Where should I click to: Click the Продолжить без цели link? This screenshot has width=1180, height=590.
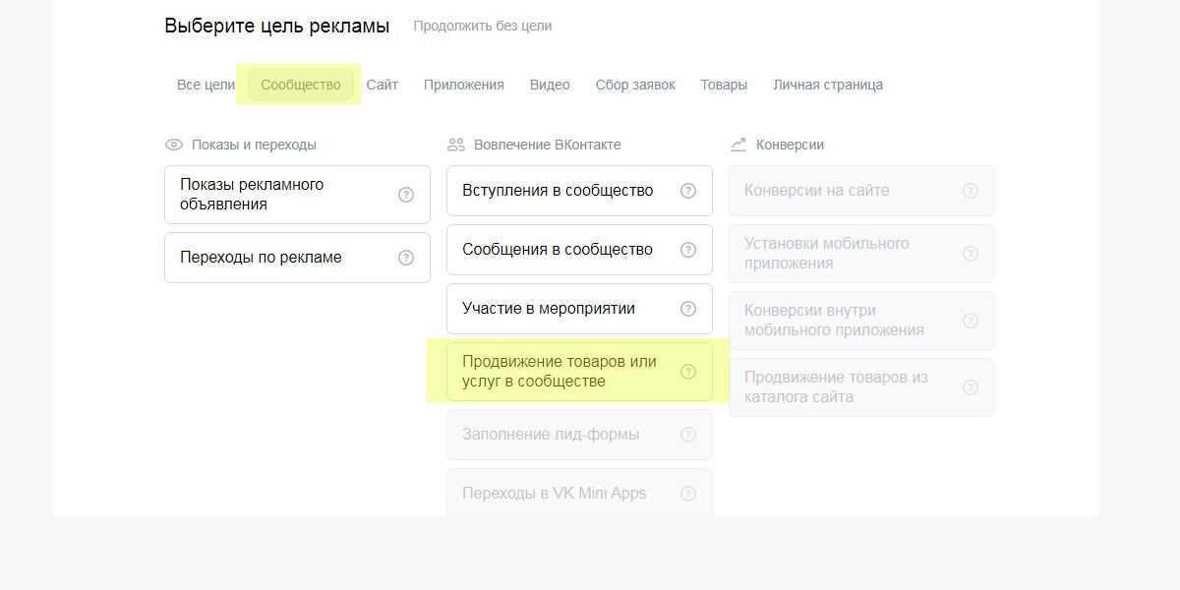click(x=482, y=26)
